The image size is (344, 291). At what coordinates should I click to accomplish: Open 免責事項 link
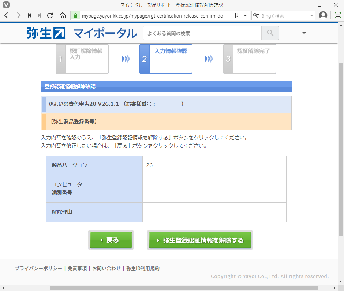[77, 268]
